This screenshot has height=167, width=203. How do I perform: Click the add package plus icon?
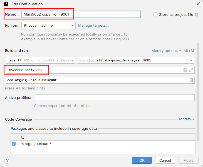tap(22, 137)
